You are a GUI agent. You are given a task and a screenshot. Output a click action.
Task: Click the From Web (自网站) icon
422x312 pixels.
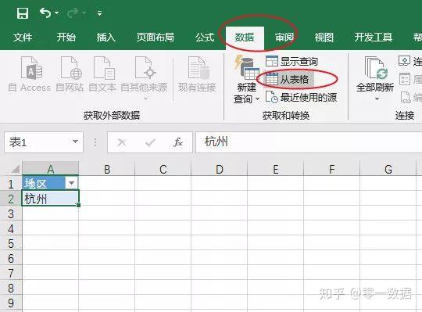click(70, 68)
